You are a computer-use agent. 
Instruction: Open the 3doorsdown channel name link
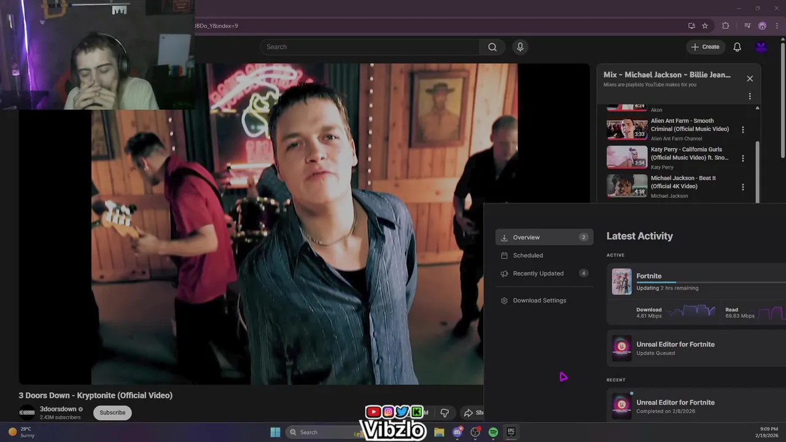(58, 409)
